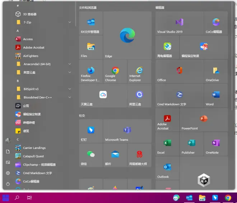The width and height of the screenshot is (237, 203).
Task: Open 编程猫定制课 from the app list
Action: tap(43, 114)
